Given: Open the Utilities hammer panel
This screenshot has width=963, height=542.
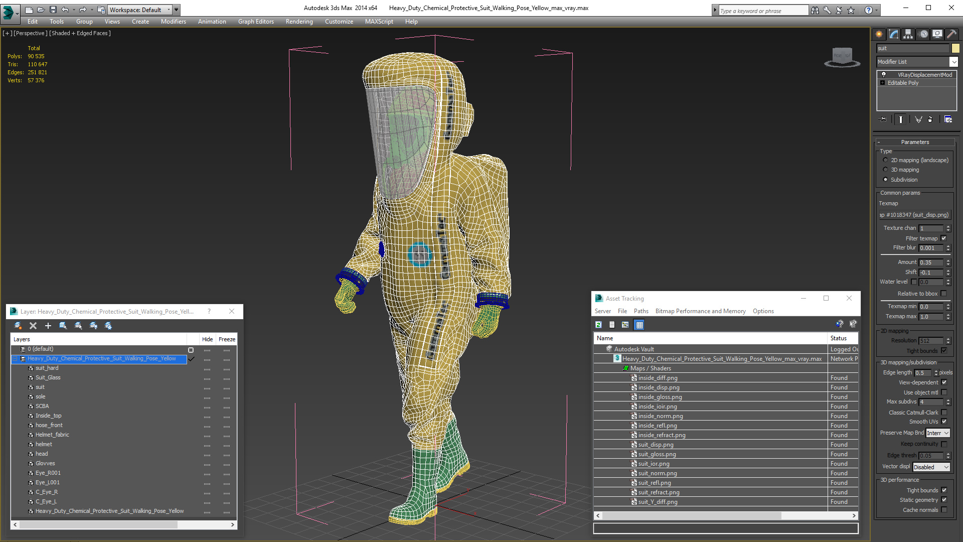Looking at the screenshot, I should pos(951,34).
